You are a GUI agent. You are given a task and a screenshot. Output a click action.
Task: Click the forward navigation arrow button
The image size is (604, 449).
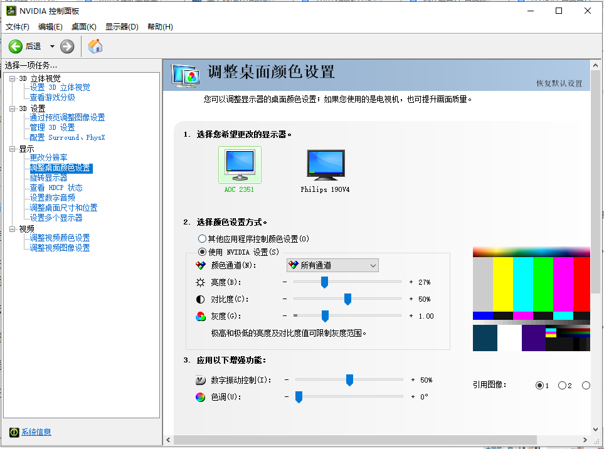(x=66, y=46)
